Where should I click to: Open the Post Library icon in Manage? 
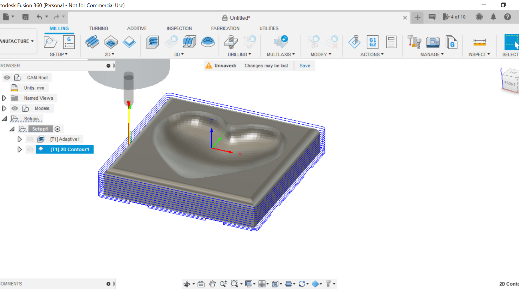pyautogui.click(x=451, y=42)
